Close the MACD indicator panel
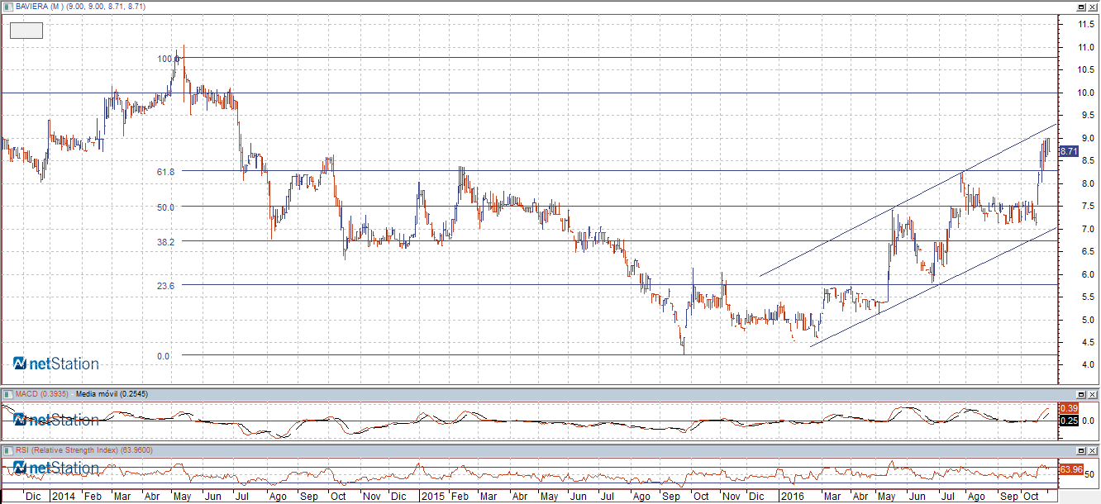This screenshot has width=1101, height=504. pyautogui.click(x=1092, y=394)
